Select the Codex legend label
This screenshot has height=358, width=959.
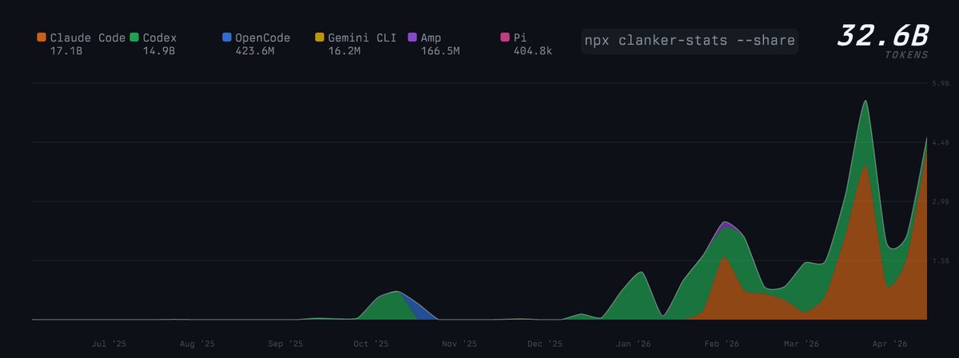coord(160,38)
